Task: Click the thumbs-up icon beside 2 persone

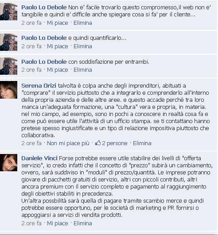Action: click(98, 143)
